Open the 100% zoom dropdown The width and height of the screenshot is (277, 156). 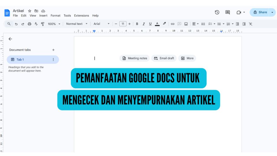tap(54, 24)
